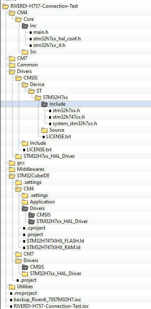Select LICENSE.txt directly under the Source folder
Viewport: 151px width, 309px height.
pyautogui.click(x=58, y=137)
